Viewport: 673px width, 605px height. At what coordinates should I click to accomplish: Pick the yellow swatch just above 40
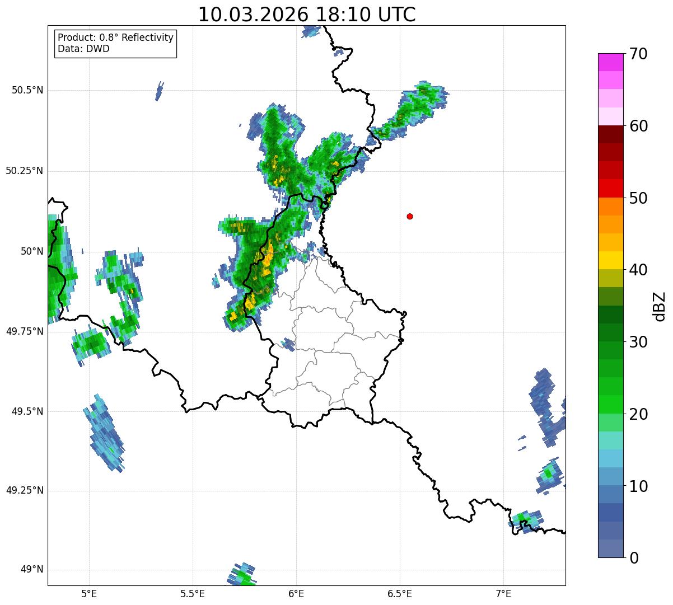tap(611, 260)
